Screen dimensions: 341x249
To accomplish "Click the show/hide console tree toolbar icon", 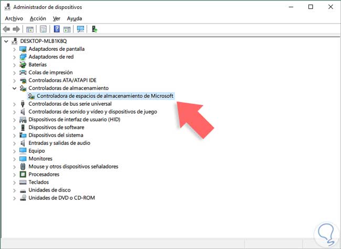I will pos(30,29).
